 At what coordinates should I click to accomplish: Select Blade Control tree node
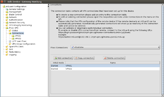click(x=15, y=15)
